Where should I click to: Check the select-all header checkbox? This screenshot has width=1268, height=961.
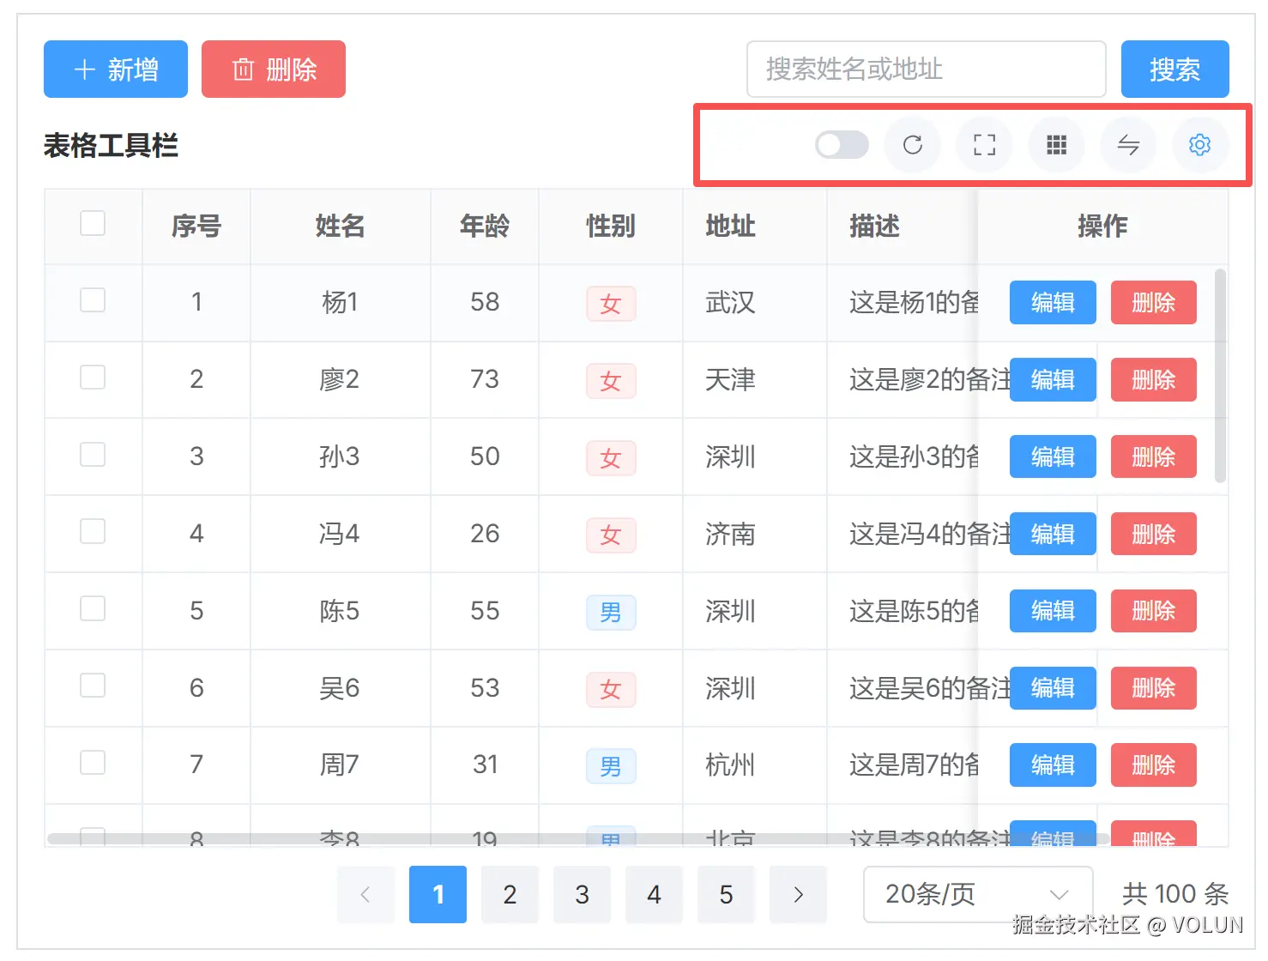93,223
